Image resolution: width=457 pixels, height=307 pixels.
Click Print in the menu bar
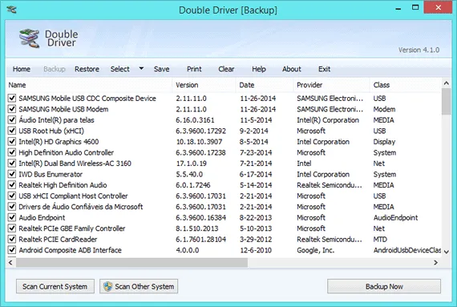click(x=194, y=69)
